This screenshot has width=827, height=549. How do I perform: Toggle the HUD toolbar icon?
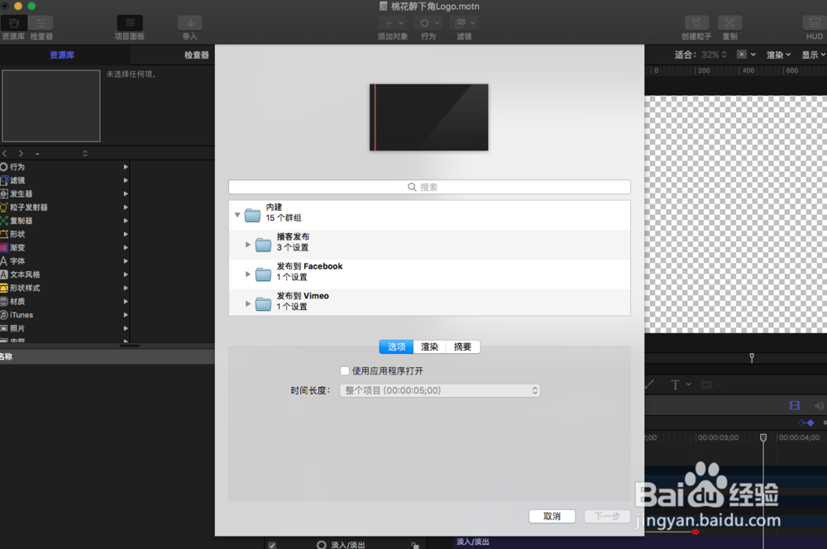coord(815,22)
